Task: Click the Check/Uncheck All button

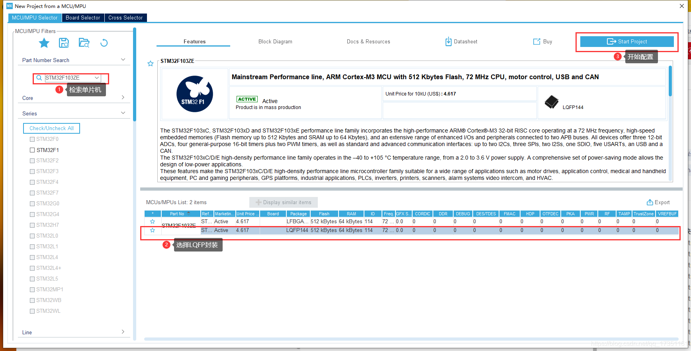Action: coord(51,129)
